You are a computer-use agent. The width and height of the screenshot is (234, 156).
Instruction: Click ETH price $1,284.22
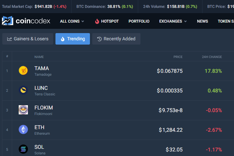pos(171,130)
